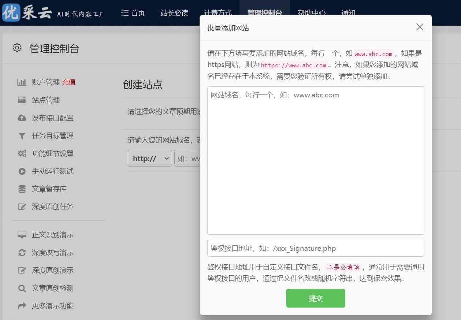The height and width of the screenshot is (320, 461).
Task: Click the monitor icon for 正文识别演示
Action: pyautogui.click(x=22, y=235)
